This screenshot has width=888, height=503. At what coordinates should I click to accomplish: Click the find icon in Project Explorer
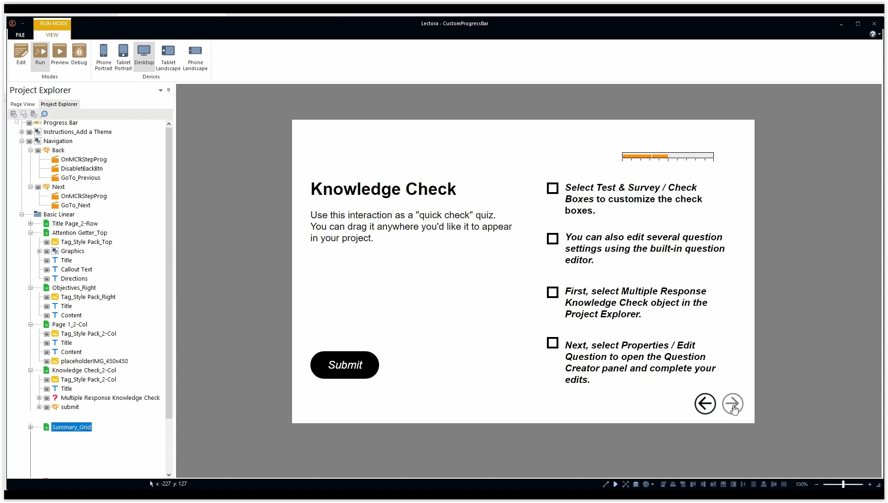pos(44,114)
